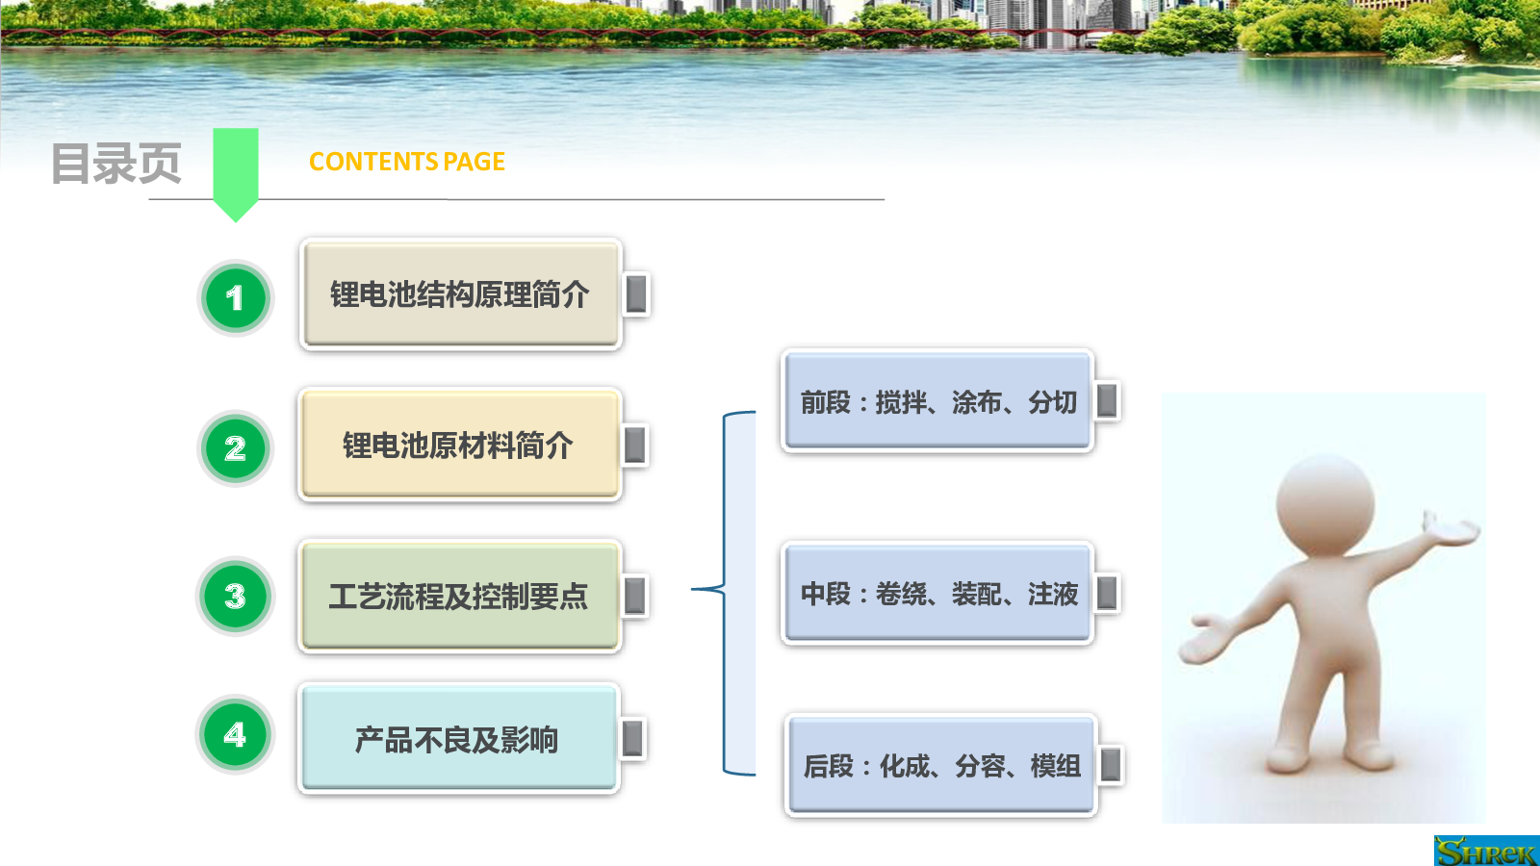1540x866 pixels.
Task: Click the 中段：卷绕、装配、注液 box
Action: tap(937, 594)
